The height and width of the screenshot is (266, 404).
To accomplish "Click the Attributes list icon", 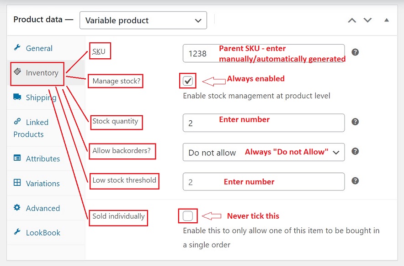I will [17, 159].
